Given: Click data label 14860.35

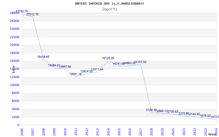Looking at the screenshot, I should pyautogui.click(x=129, y=63).
